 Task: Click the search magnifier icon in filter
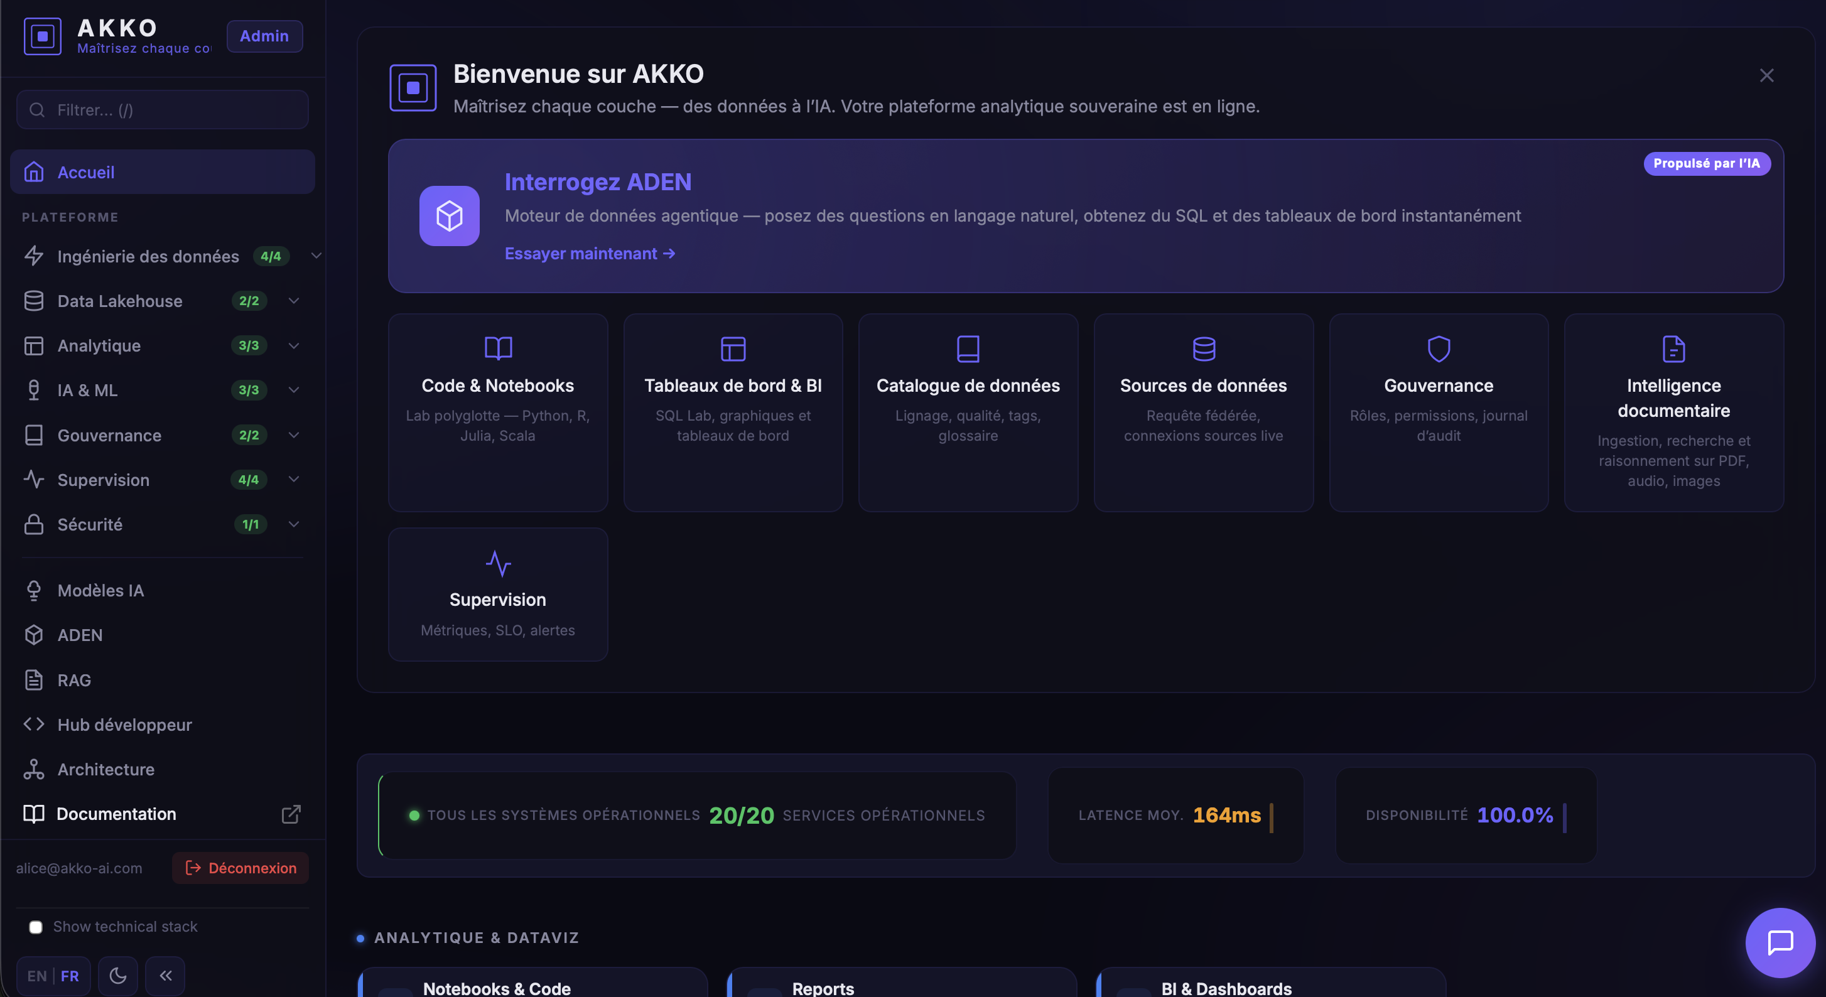tap(38, 110)
